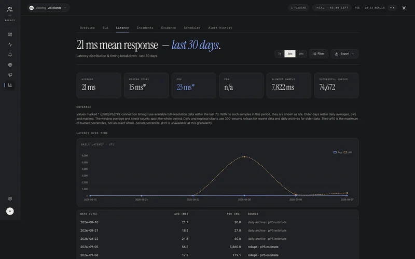Click the Date (UTC) column header
415x259 pixels.
tap(89, 214)
